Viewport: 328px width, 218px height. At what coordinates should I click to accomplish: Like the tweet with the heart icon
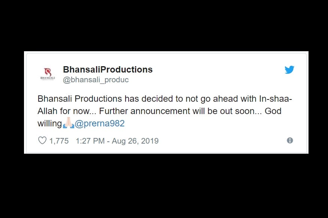point(42,140)
